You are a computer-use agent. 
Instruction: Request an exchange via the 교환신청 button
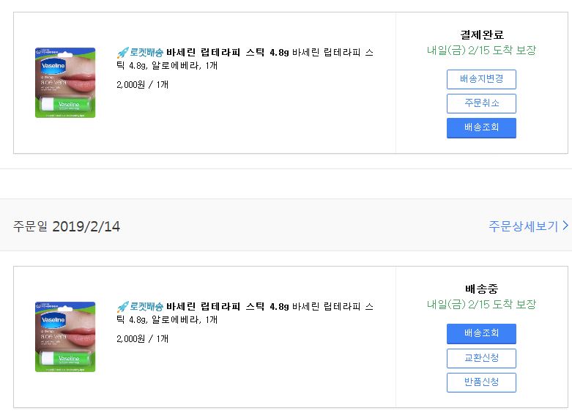coord(481,358)
